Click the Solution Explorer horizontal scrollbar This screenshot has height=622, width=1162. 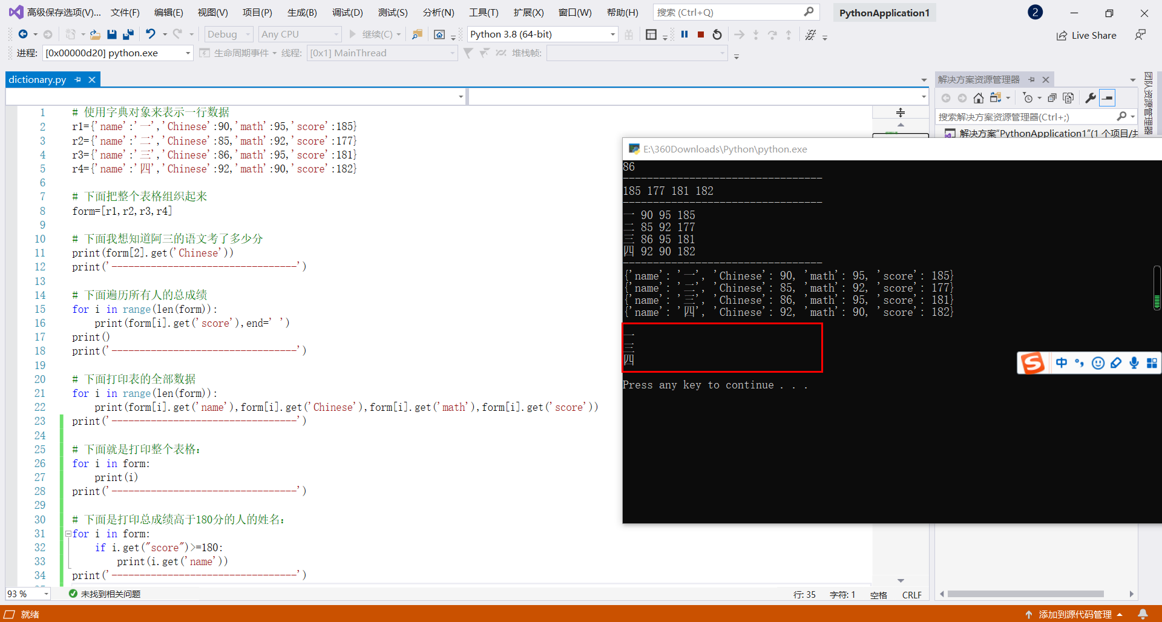pos(1025,594)
